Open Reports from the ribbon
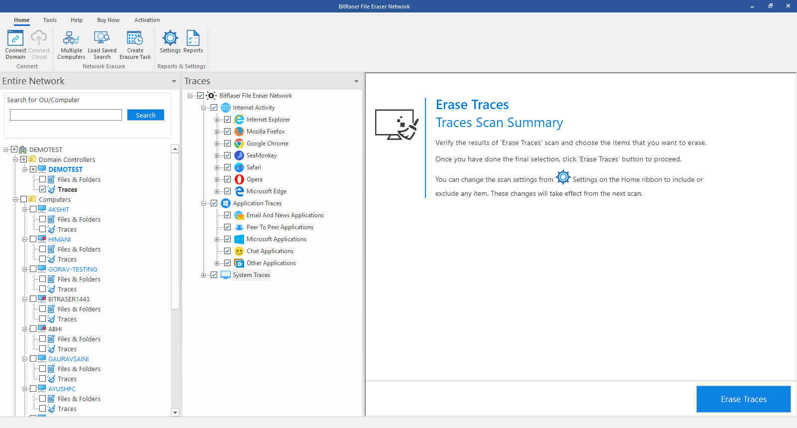This screenshot has width=797, height=428. [193, 38]
